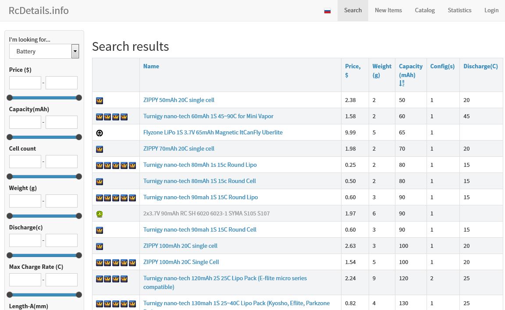The image size is (505, 310).
Task: Click the sort indicator icon under Capacity header
Action: [x=402, y=83]
